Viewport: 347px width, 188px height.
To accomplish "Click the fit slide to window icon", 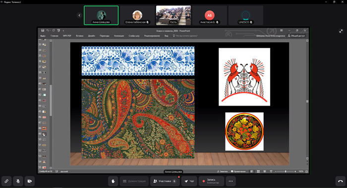I will pyautogui.click(x=306, y=172).
